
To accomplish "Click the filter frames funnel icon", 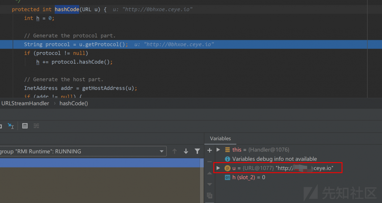I will pos(197,151).
